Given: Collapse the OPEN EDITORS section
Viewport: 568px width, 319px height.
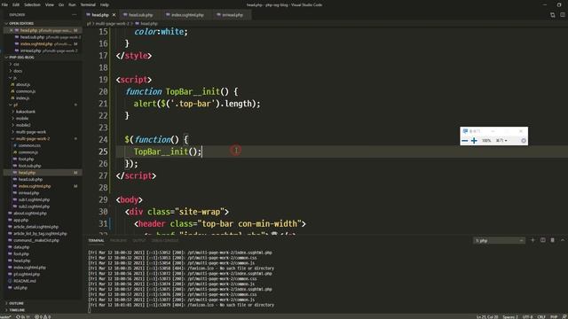Looking at the screenshot, I should click(21, 24).
